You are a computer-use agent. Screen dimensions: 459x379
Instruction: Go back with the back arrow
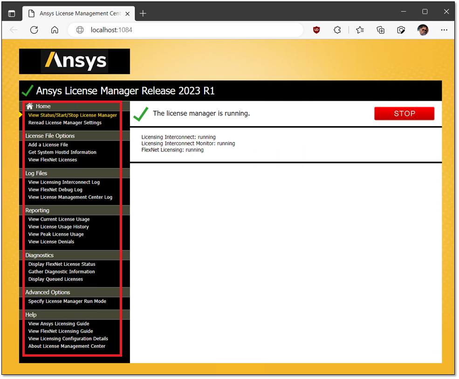[x=14, y=30]
